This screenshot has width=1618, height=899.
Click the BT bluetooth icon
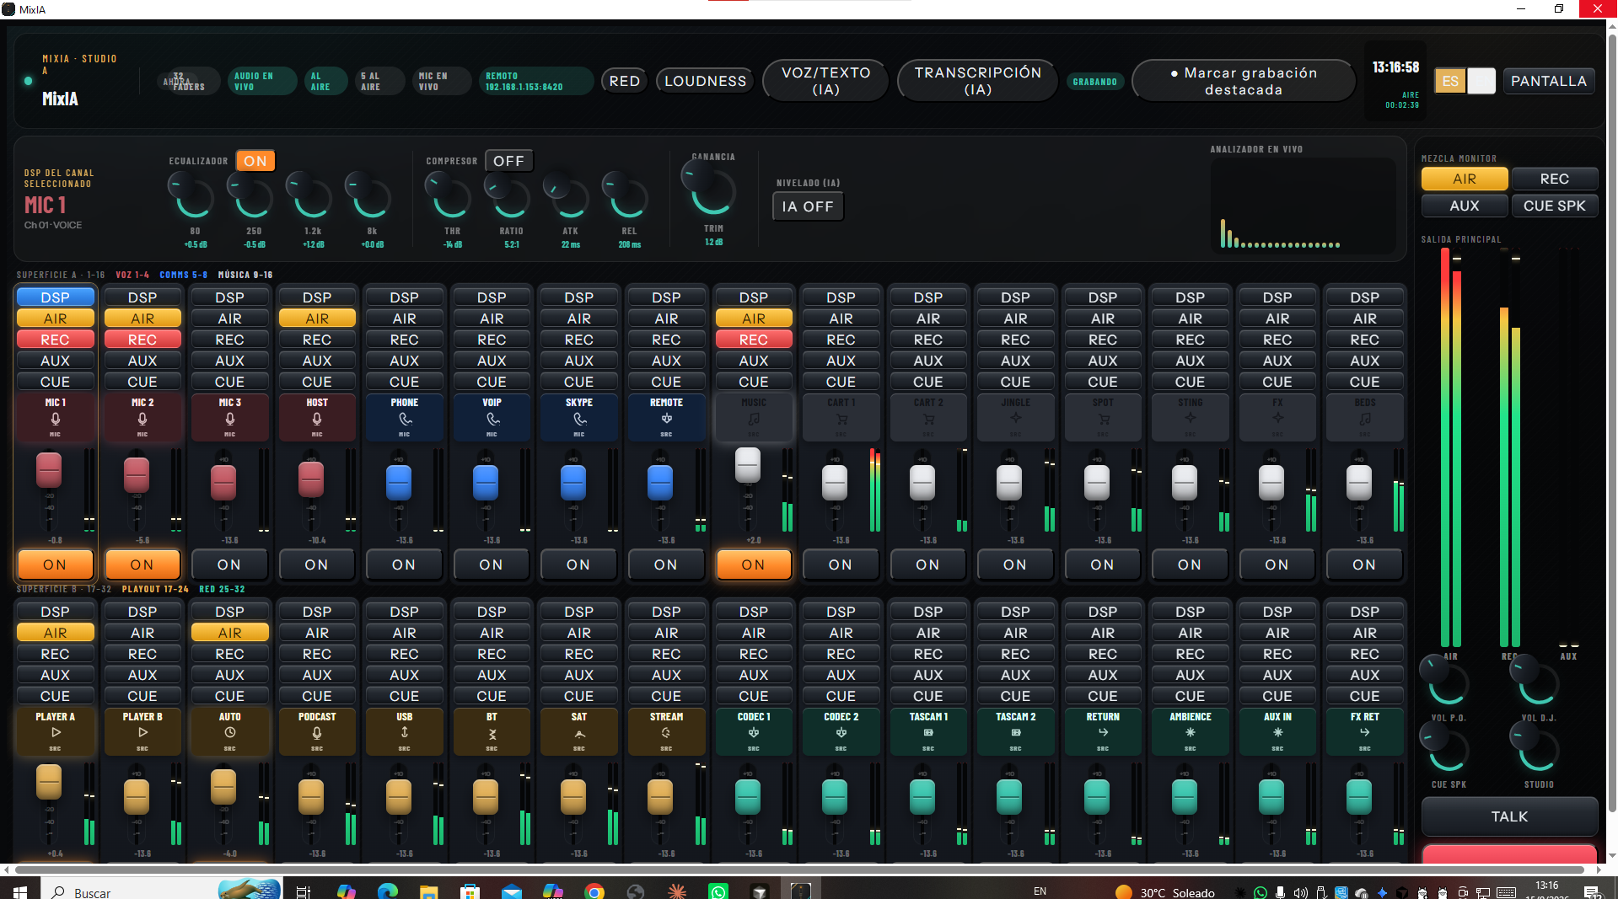click(492, 733)
